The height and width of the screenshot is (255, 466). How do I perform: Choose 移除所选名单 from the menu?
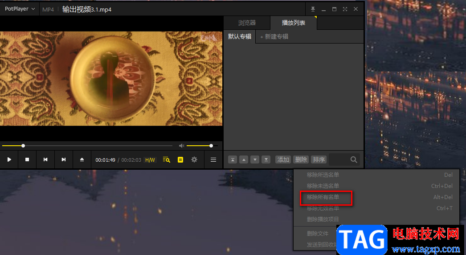[x=376, y=175]
